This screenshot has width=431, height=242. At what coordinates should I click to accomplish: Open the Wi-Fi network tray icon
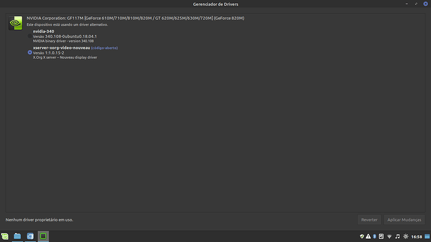click(389, 236)
